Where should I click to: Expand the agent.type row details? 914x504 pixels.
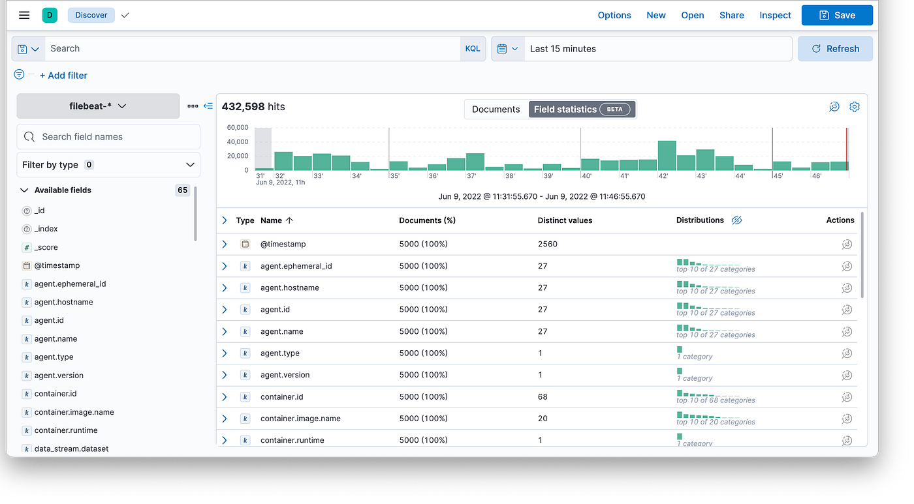point(225,353)
